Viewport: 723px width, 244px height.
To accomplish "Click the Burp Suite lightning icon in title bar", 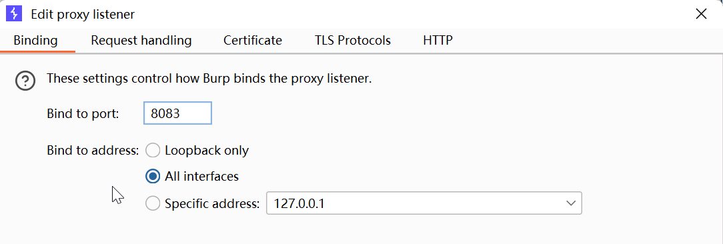I will (14, 14).
